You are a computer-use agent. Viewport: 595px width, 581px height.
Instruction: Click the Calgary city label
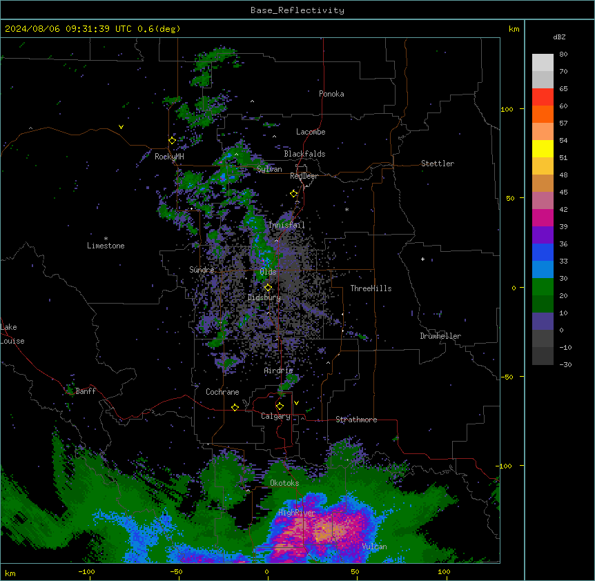pos(276,416)
